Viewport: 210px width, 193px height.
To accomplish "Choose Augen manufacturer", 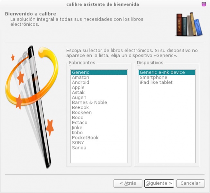I will coord(99,97).
